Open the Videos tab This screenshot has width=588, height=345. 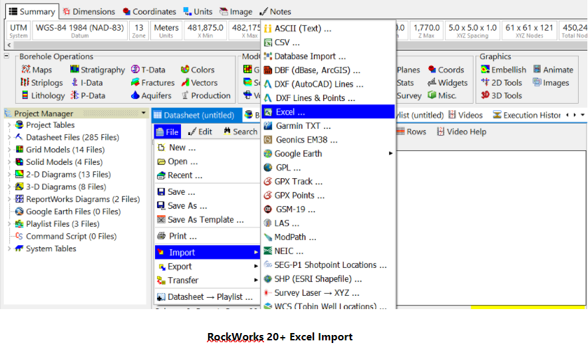pyautogui.click(x=466, y=115)
